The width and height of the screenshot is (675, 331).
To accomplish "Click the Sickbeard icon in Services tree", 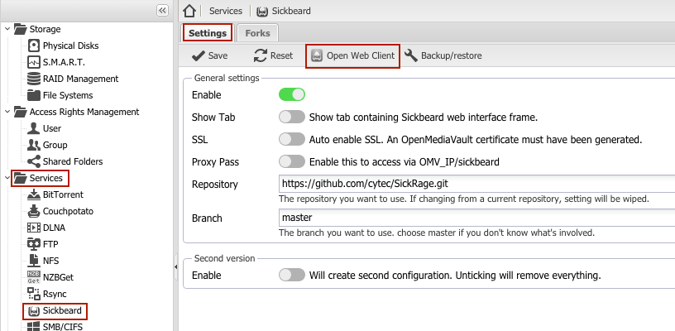I will click(x=34, y=311).
